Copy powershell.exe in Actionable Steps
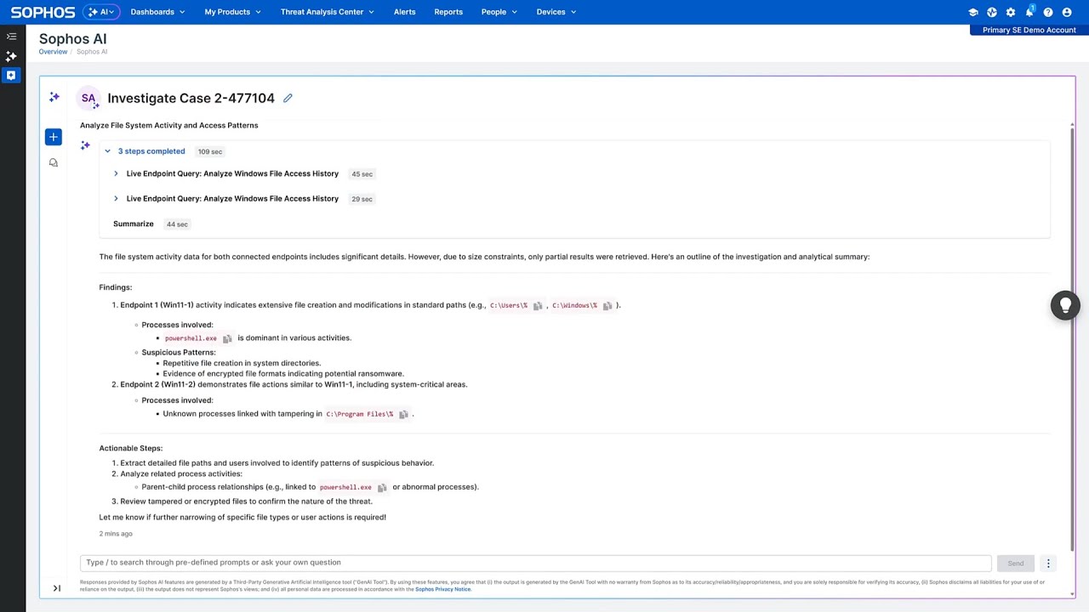The image size is (1089, 612). [382, 488]
